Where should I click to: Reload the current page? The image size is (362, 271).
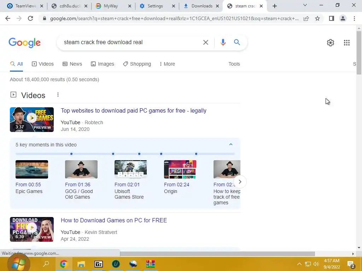(x=30, y=18)
